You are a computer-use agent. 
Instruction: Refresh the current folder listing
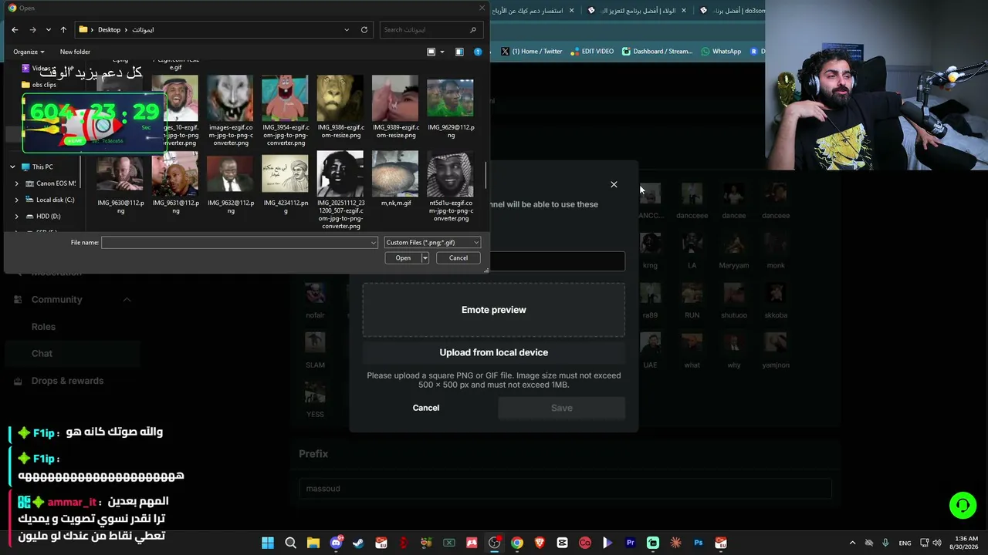point(364,29)
